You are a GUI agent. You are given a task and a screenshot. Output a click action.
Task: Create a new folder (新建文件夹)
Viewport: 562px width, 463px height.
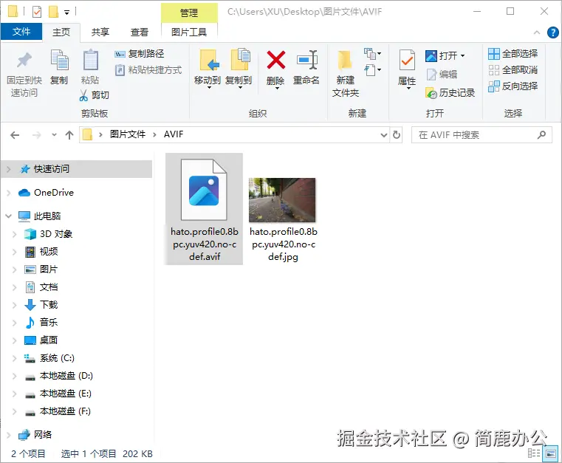[x=346, y=73]
